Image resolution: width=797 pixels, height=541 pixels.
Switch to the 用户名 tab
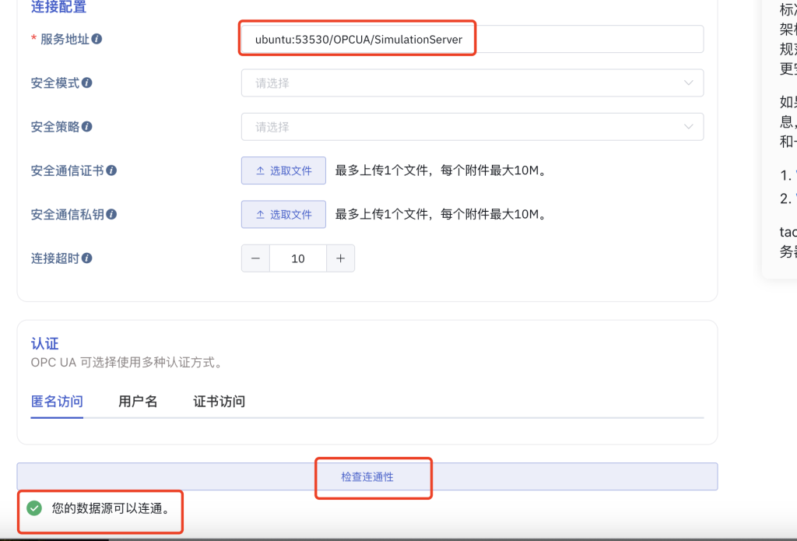137,401
